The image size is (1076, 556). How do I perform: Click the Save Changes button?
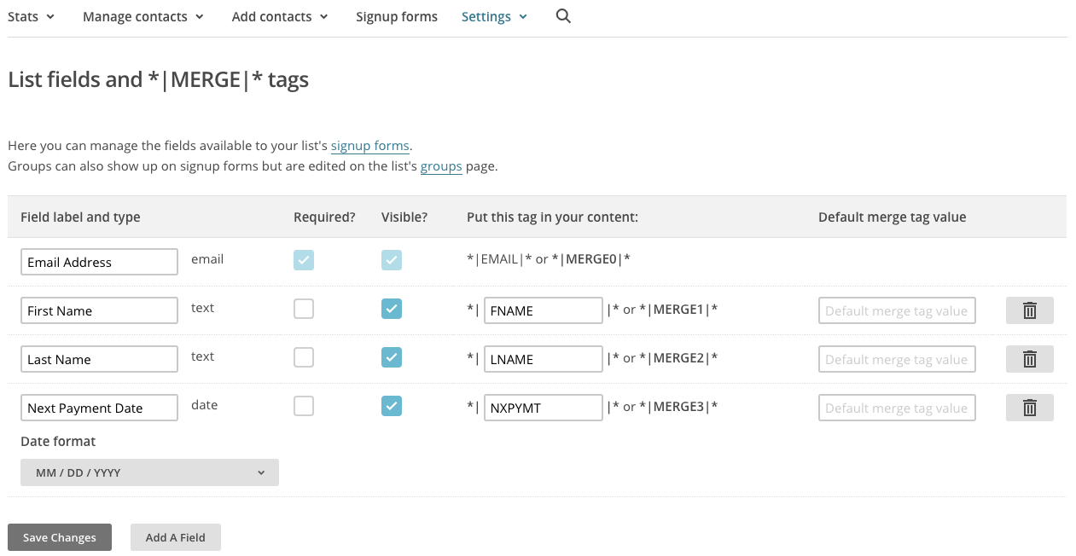60,537
